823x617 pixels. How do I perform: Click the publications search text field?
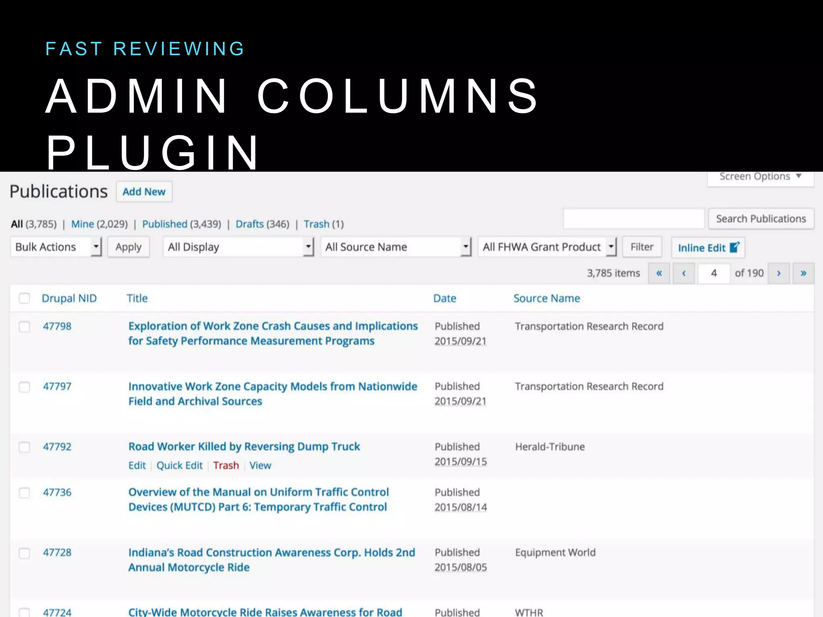click(634, 219)
